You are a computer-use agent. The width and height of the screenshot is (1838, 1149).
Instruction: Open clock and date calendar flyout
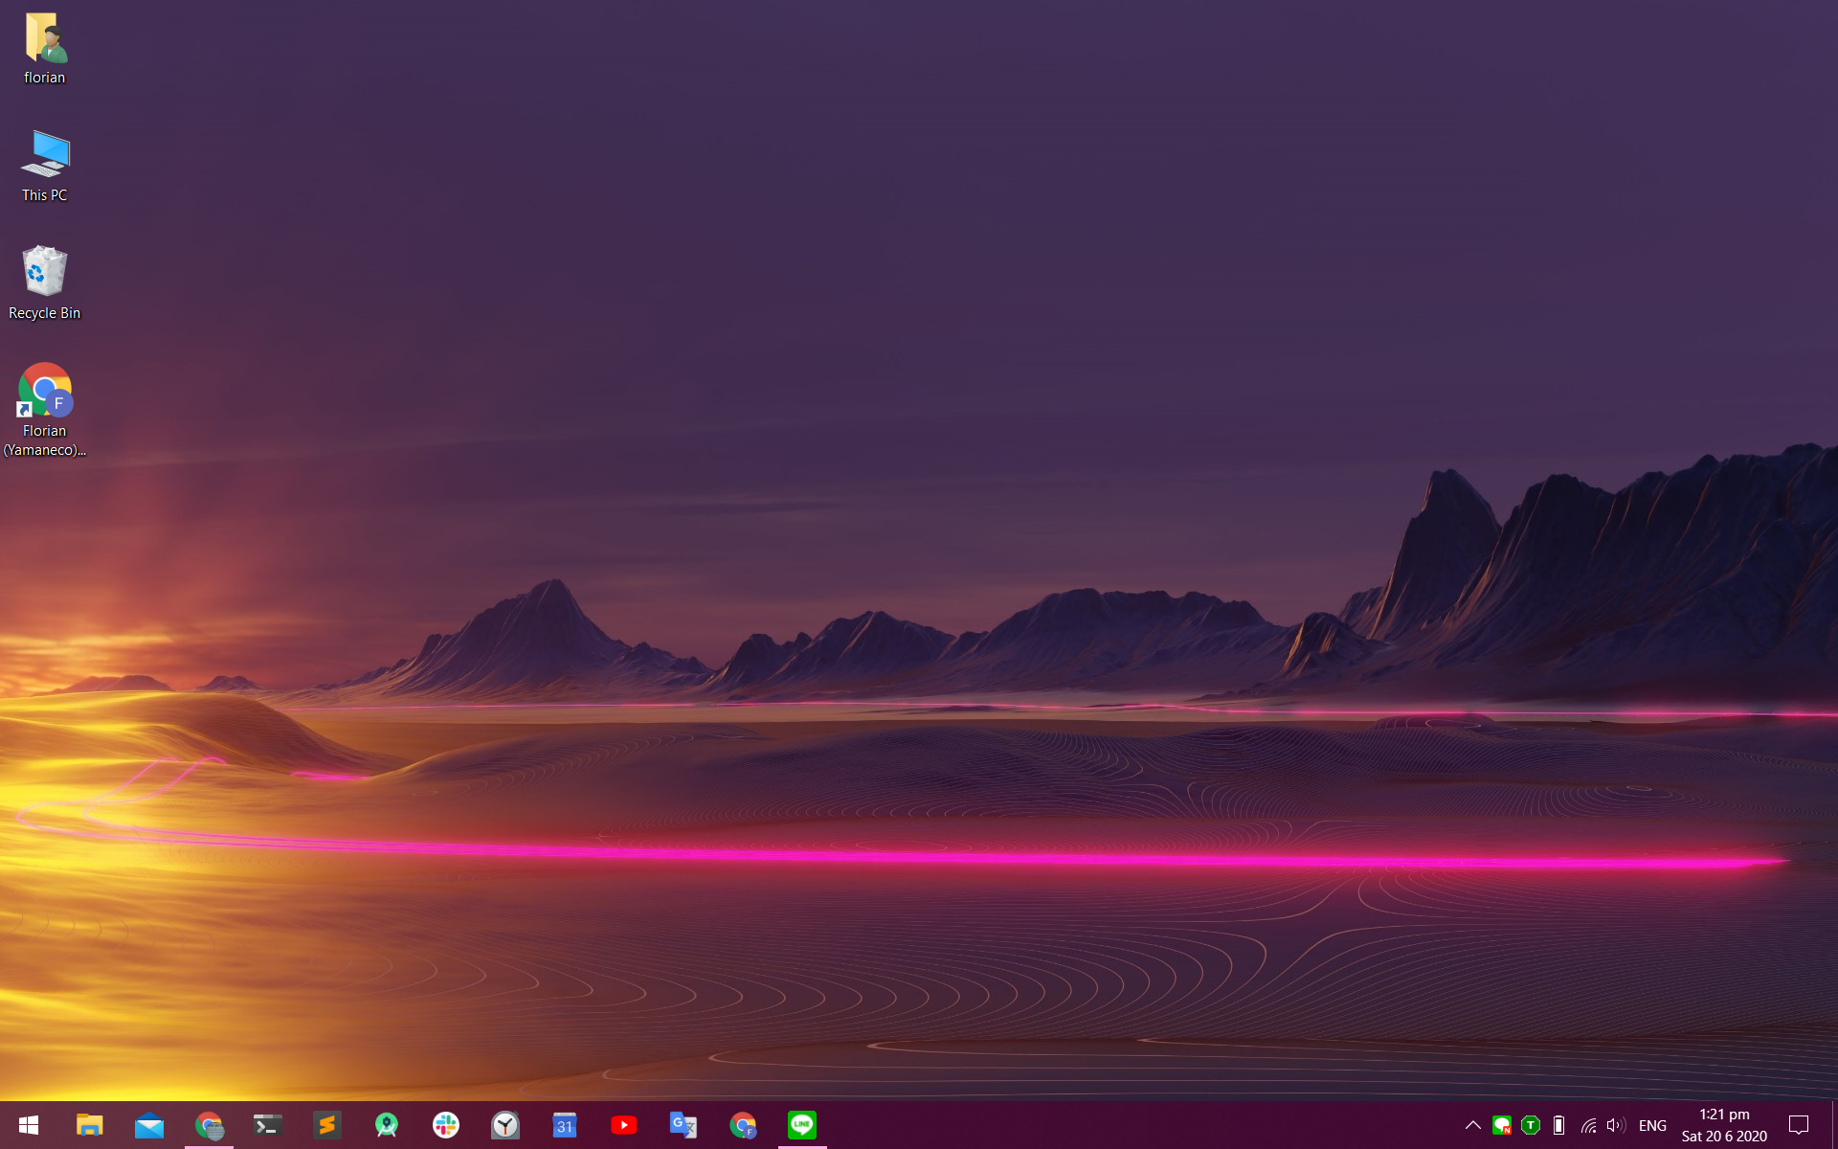coord(1724,1125)
